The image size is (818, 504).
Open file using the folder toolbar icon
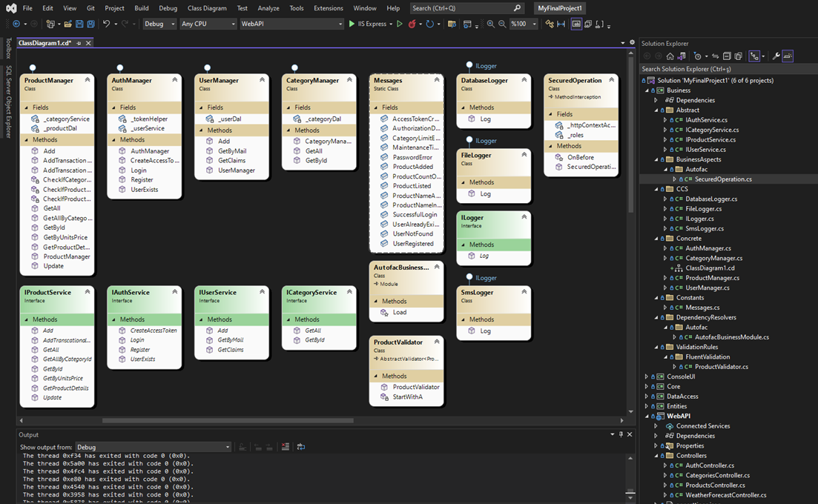point(67,24)
